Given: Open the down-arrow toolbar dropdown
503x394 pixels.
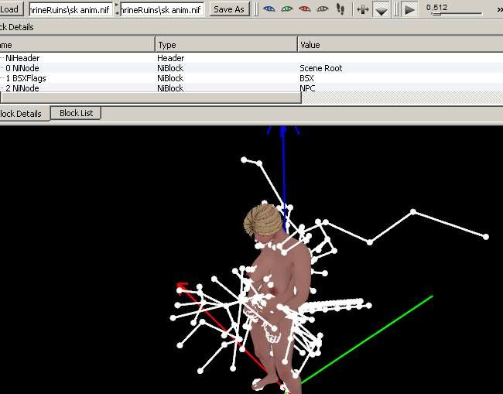Looking at the screenshot, I should click(x=381, y=9).
